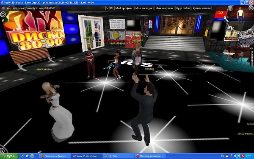Expand the vertical действия side panel
The height and width of the screenshot is (159, 254).
coord(252,57)
